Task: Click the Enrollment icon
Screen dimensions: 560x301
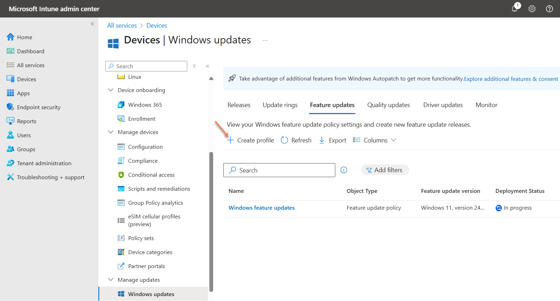Action: coord(121,119)
